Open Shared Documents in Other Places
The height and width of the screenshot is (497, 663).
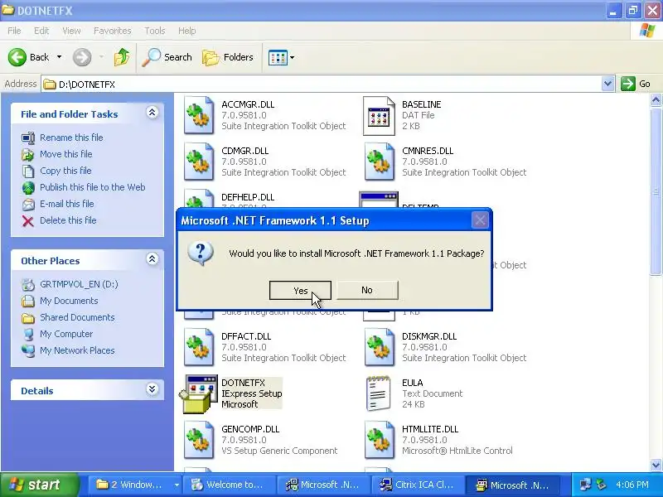[77, 317]
